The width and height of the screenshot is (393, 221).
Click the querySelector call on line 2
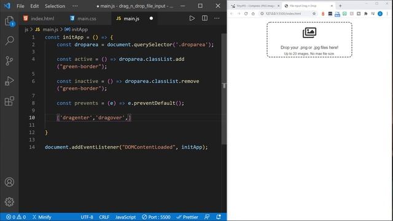click(153, 45)
